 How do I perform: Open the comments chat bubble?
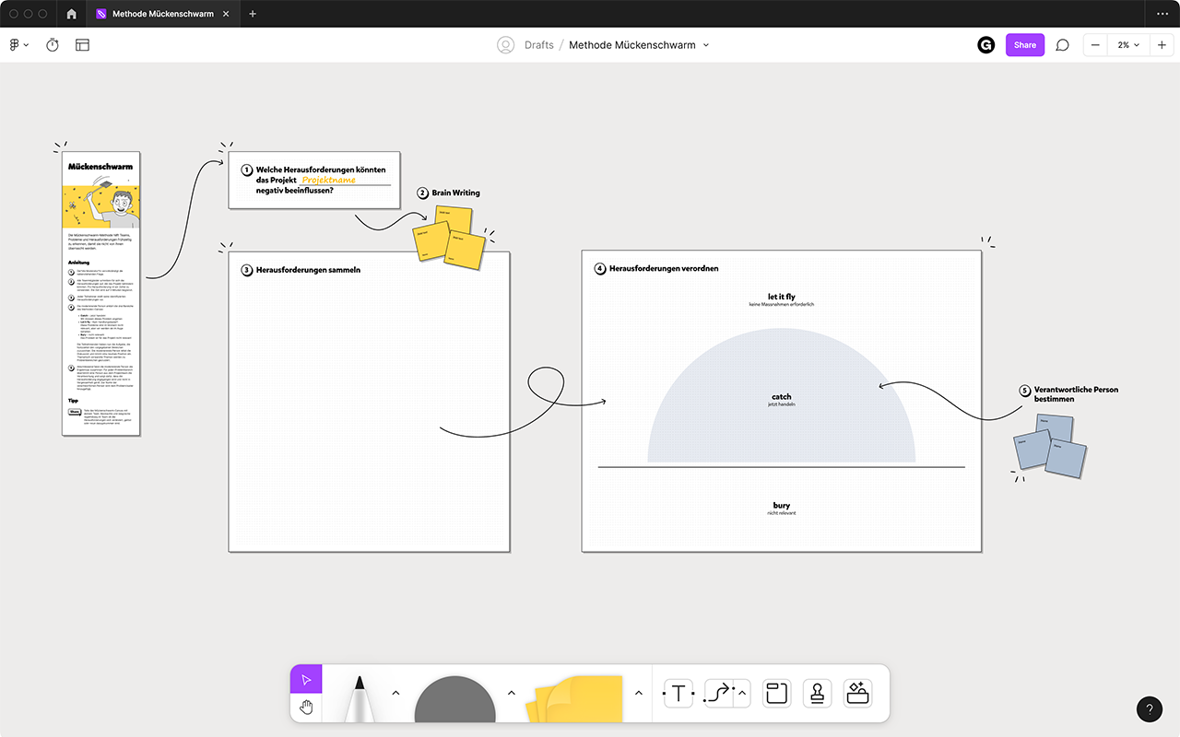tap(1062, 44)
